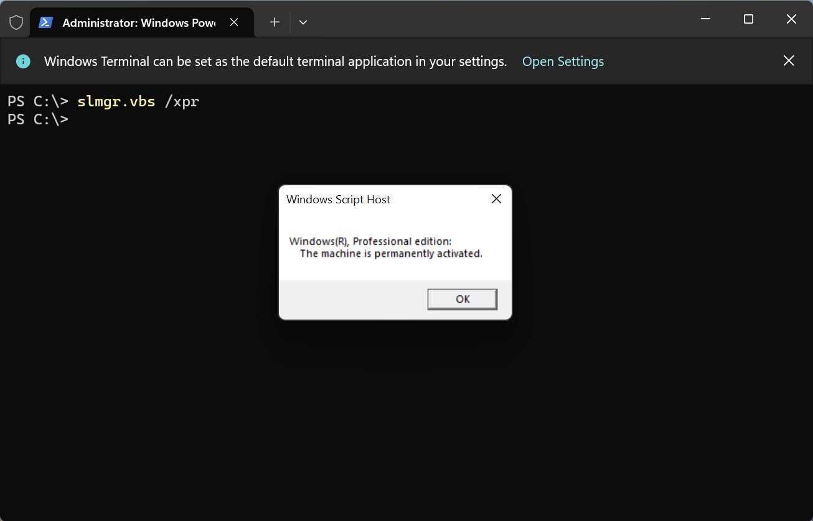Click the '/xpr' parameter text
This screenshot has width=813, height=521.
[182, 102]
